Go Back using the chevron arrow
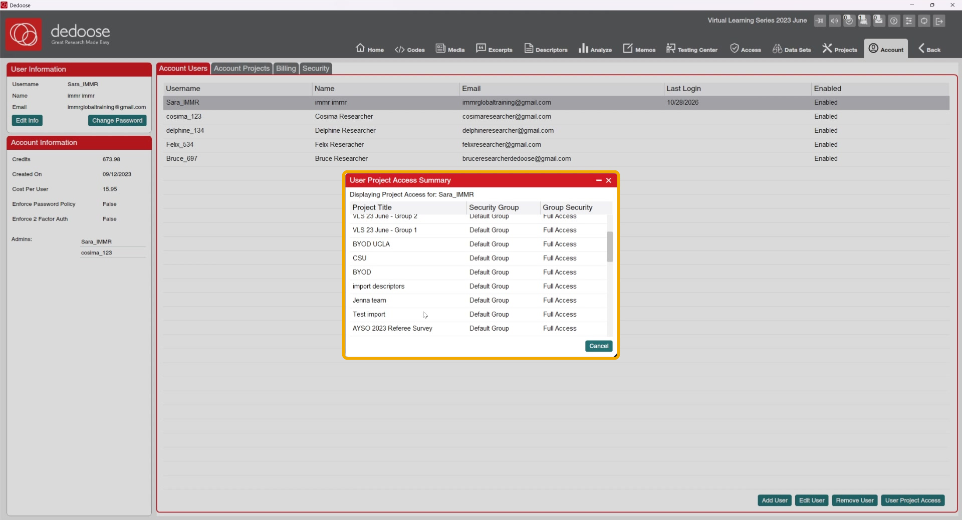962x520 pixels. click(x=929, y=49)
